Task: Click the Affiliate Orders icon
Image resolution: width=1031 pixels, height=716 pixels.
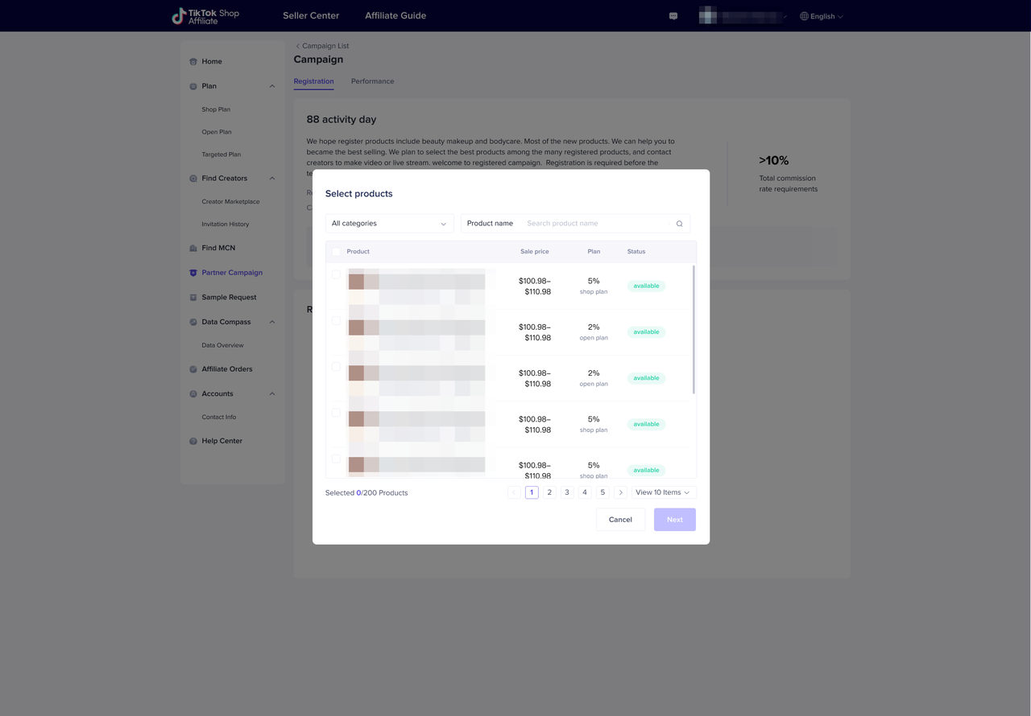Action: (193, 369)
